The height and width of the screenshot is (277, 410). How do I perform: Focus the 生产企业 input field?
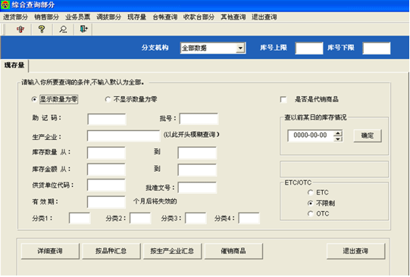[124, 136]
